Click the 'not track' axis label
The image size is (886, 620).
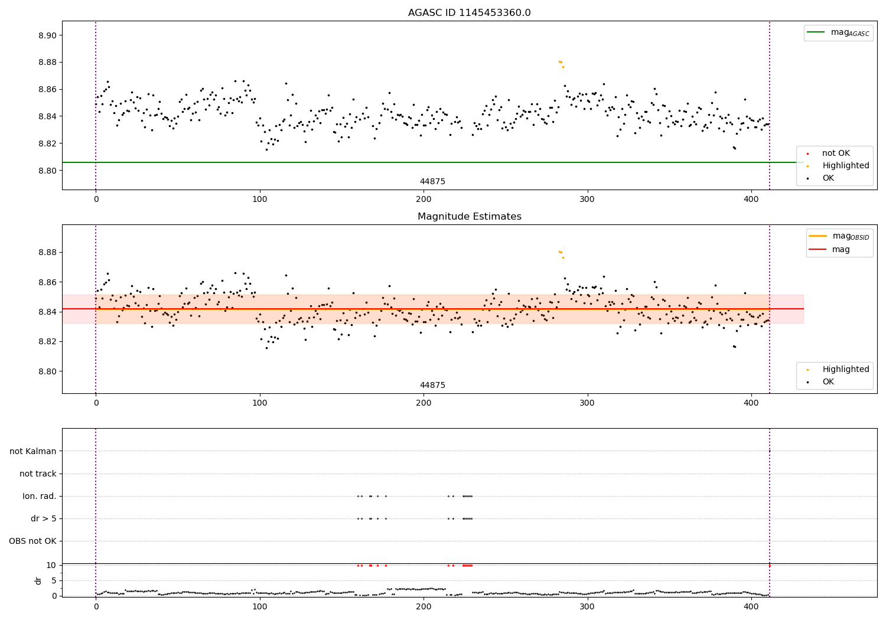[x=38, y=474]
